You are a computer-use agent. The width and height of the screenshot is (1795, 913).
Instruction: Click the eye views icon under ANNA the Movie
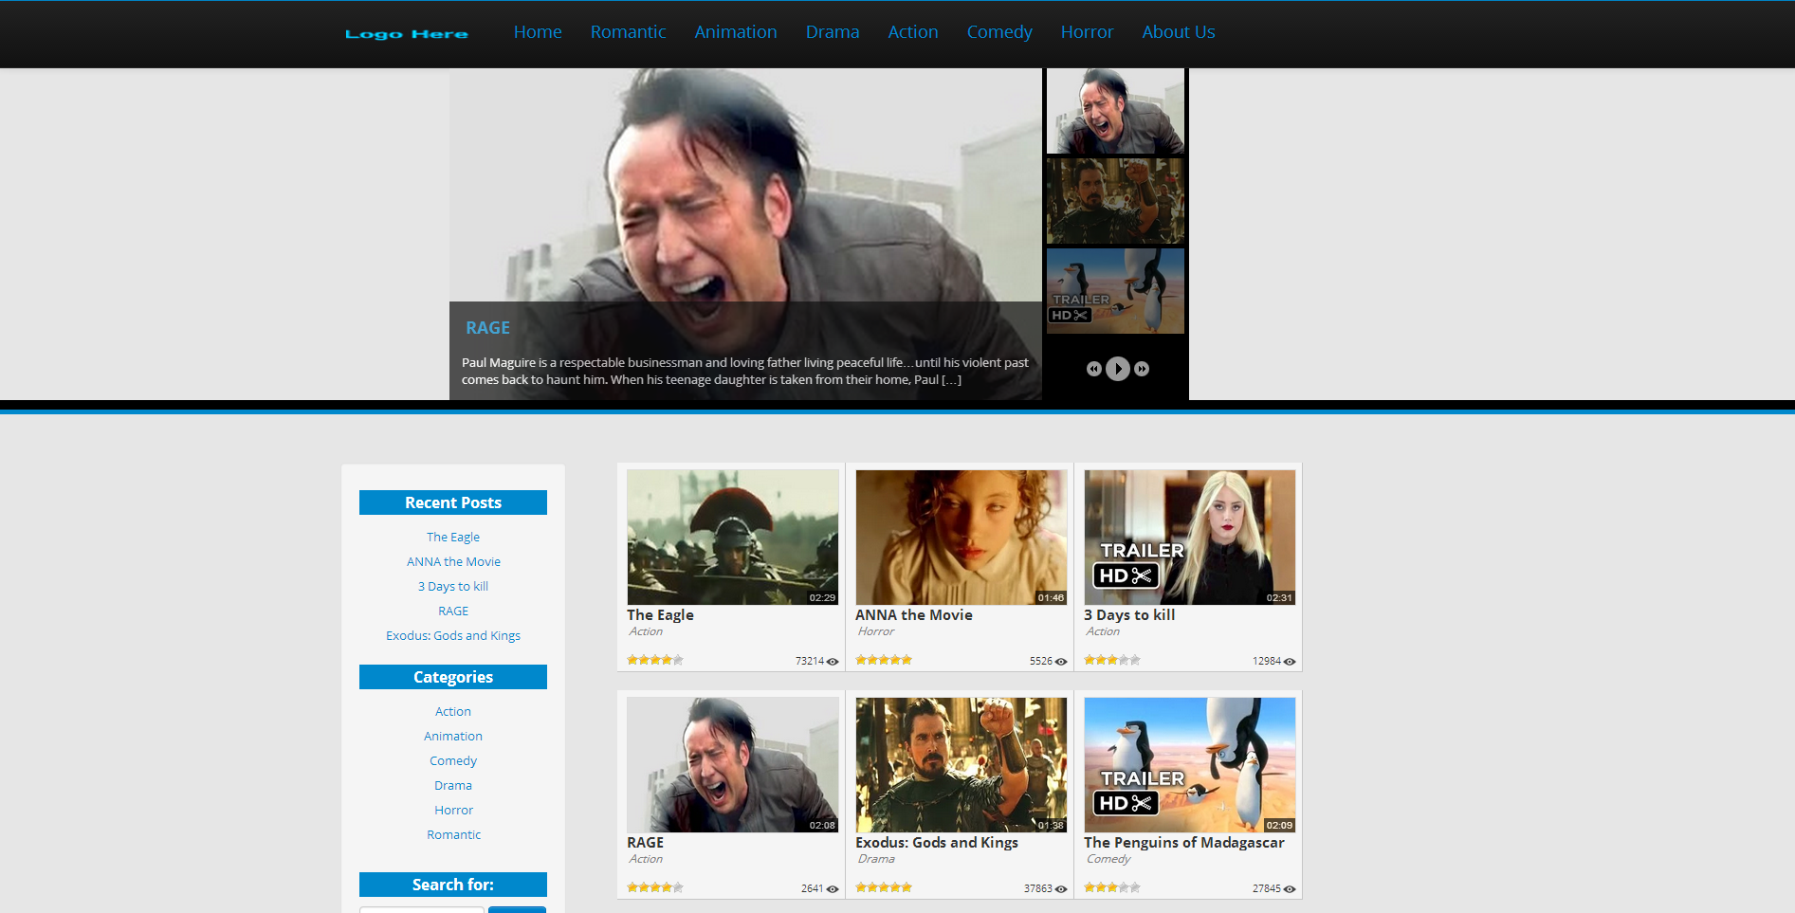coord(1061,662)
